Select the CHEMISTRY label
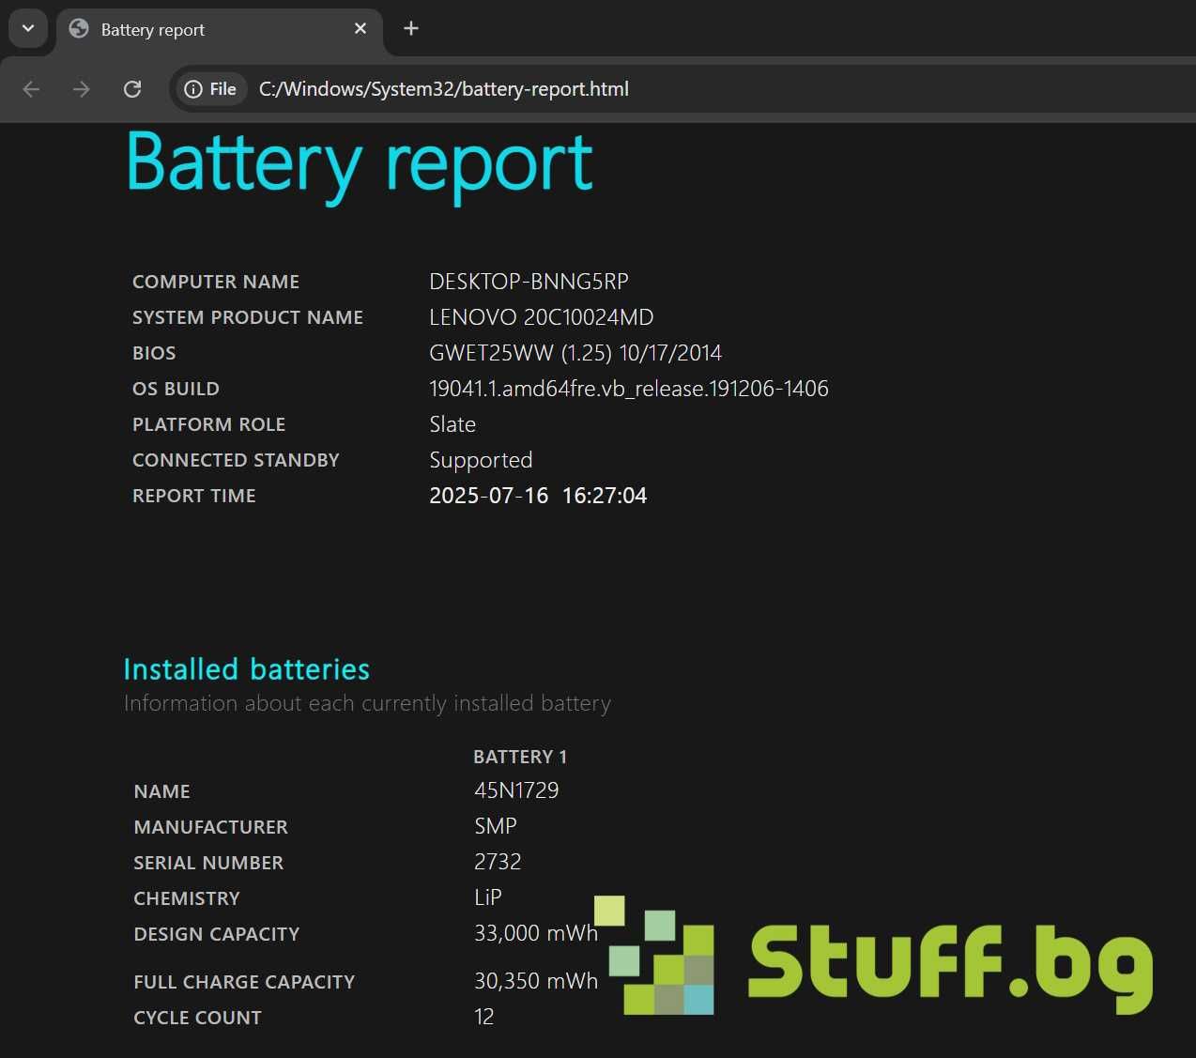1196x1058 pixels. tap(187, 898)
